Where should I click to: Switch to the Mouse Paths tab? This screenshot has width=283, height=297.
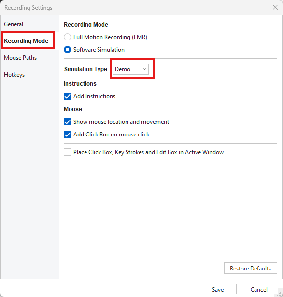(20, 57)
